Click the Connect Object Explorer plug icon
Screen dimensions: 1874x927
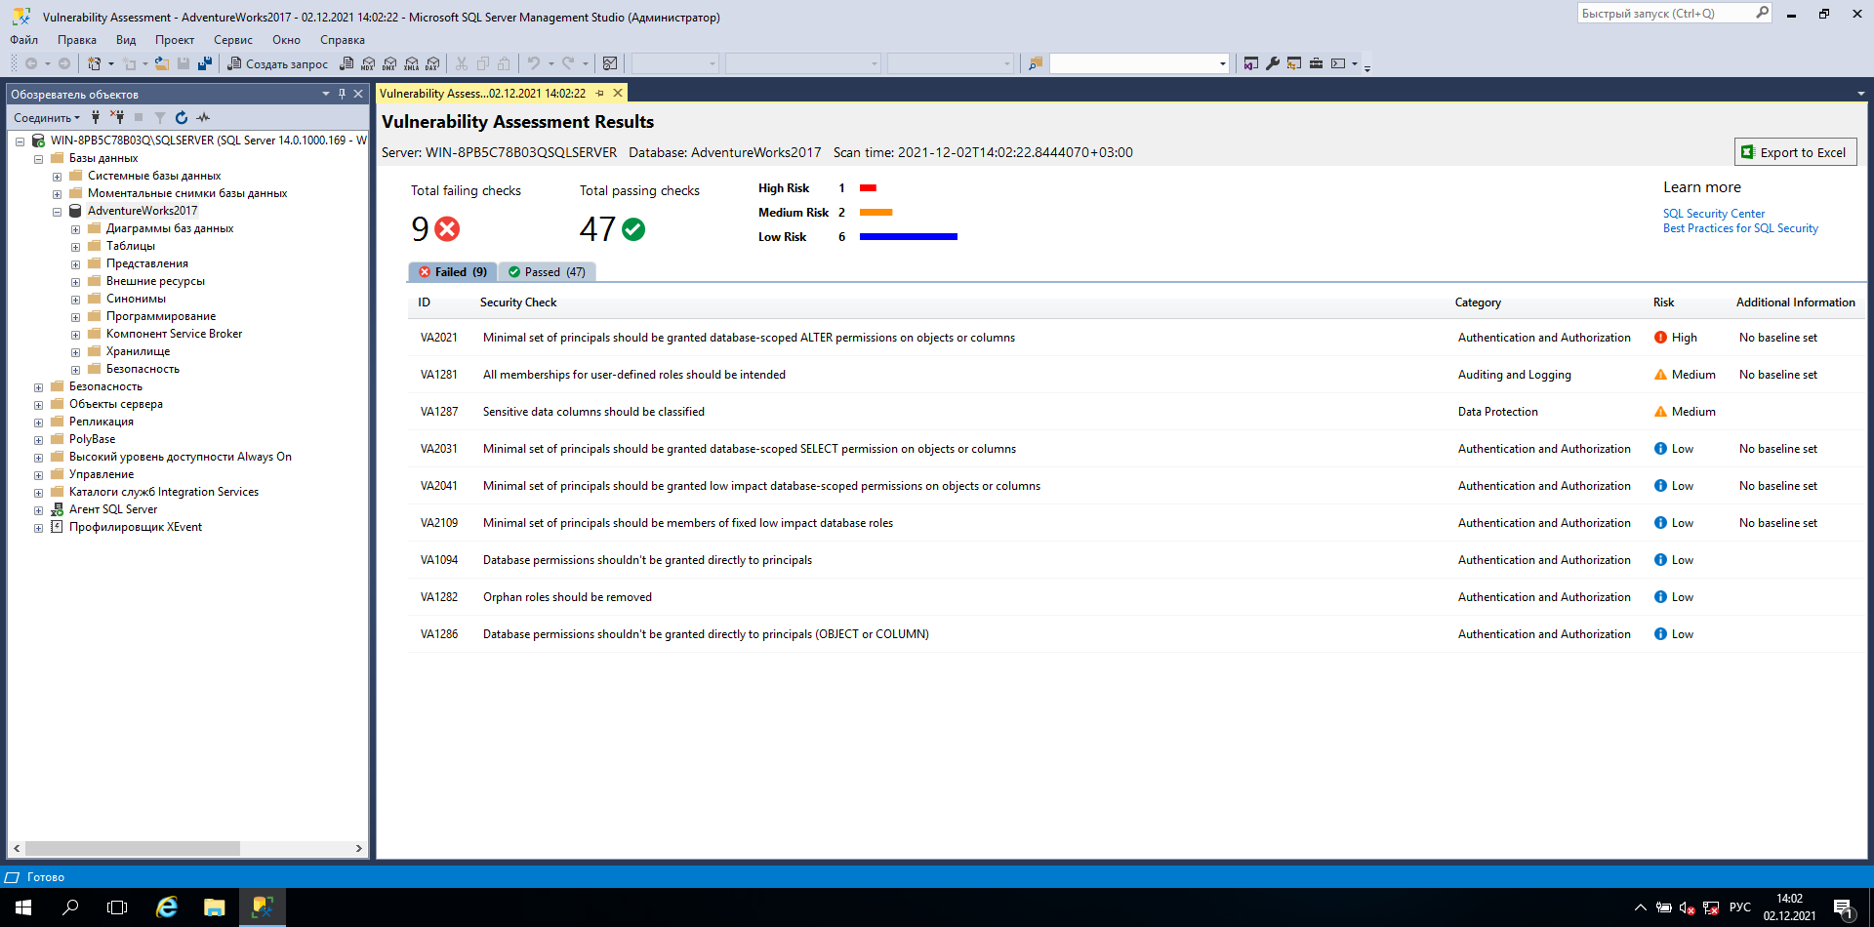[96, 117]
